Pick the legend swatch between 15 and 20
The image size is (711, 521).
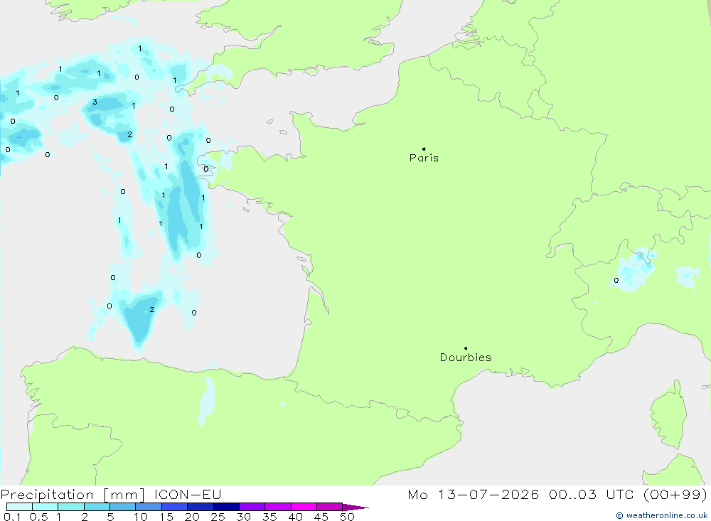174,507
